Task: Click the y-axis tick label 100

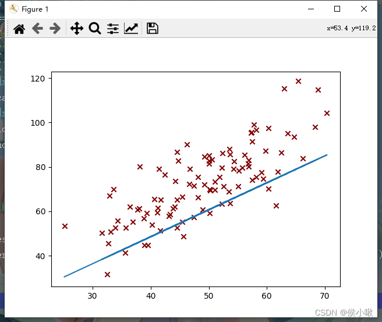Action: point(38,123)
